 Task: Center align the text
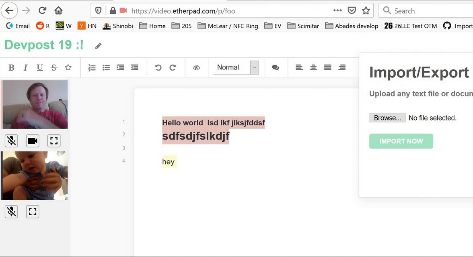pyautogui.click(x=313, y=67)
